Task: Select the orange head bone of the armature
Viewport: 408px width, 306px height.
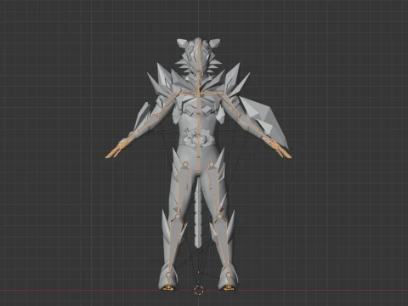Action: pos(199,56)
